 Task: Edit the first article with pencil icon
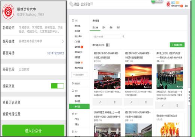tap(100, 102)
